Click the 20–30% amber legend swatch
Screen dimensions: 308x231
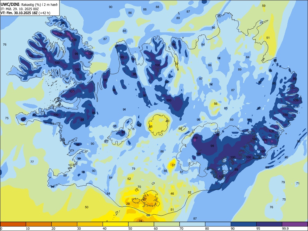[x=64, y=224]
